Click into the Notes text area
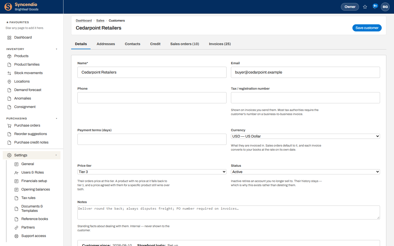 (229, 212)
